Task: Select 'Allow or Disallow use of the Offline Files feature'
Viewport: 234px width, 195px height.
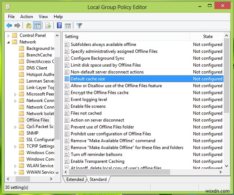Action: point(116,86)
